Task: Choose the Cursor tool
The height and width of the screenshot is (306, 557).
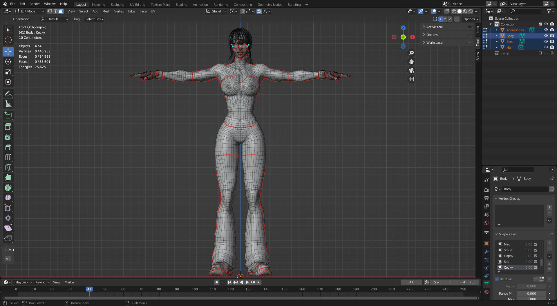Action: coord(8,40)
